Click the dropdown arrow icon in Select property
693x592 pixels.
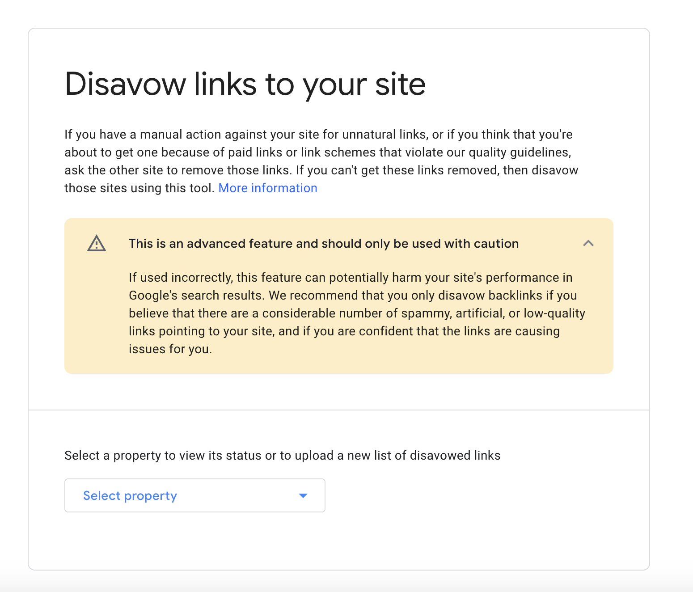pyautogui.click(x=303, y=495)
